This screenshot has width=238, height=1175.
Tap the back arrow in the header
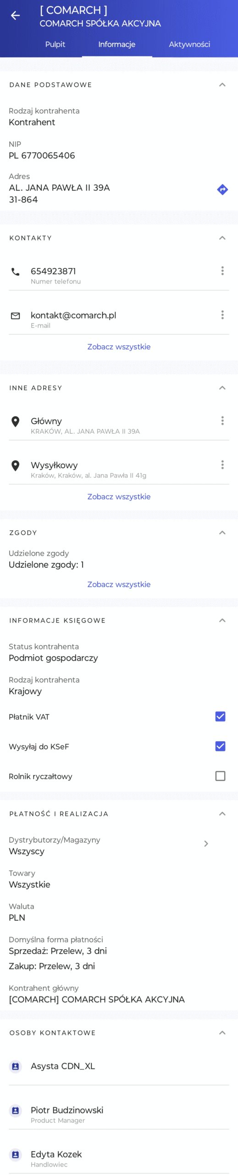[x=15, y=16]
